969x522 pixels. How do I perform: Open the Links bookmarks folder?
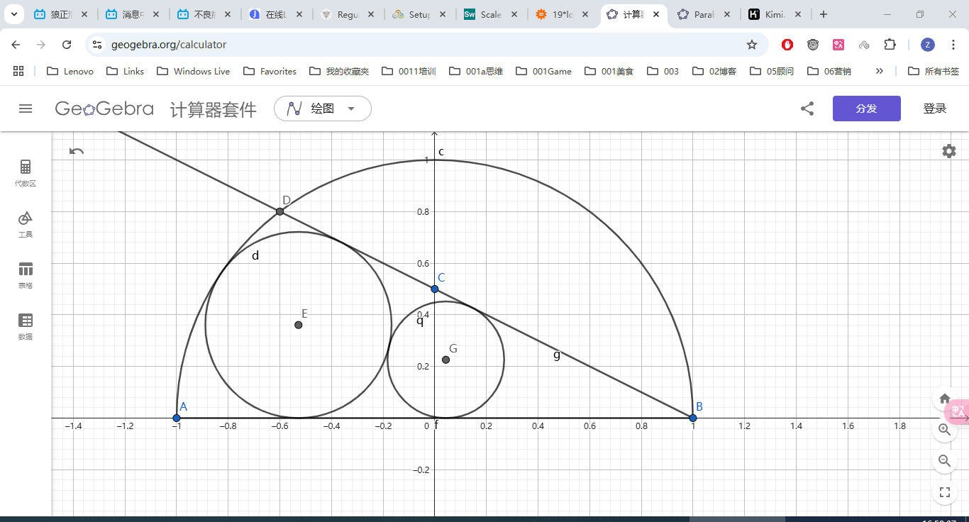[125, 71]
